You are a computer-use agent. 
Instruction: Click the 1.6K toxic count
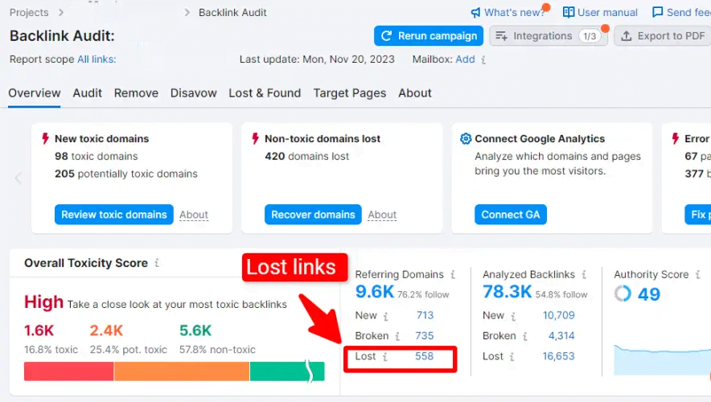pos(39,330)
